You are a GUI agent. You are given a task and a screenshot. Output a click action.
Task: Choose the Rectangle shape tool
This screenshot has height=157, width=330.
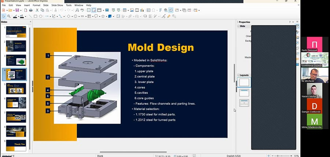pos(35,16)
